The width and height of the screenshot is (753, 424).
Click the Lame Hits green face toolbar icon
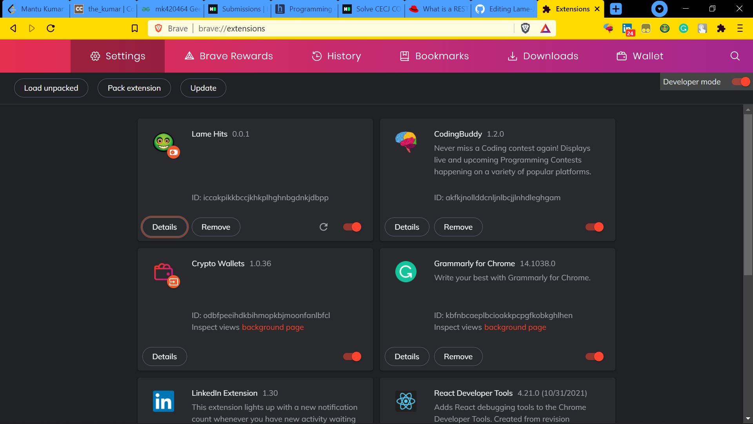point(665,28)
